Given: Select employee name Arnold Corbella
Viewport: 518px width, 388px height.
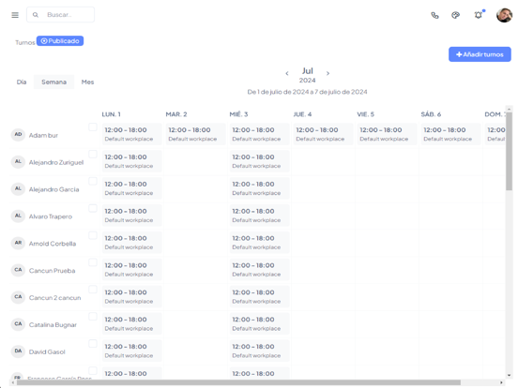Looking at the screenshot, I should pyautogui.click(x=53, y=244).
